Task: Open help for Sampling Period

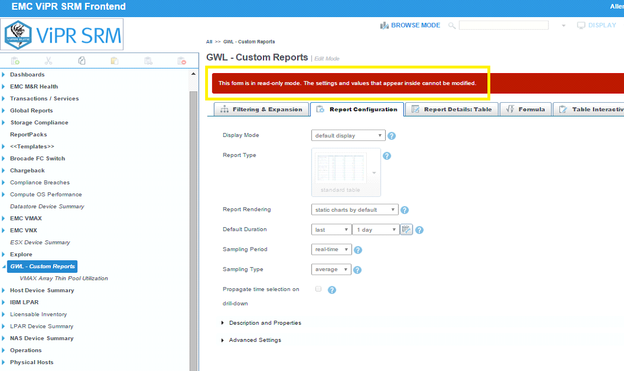Action: coord(358,250)
